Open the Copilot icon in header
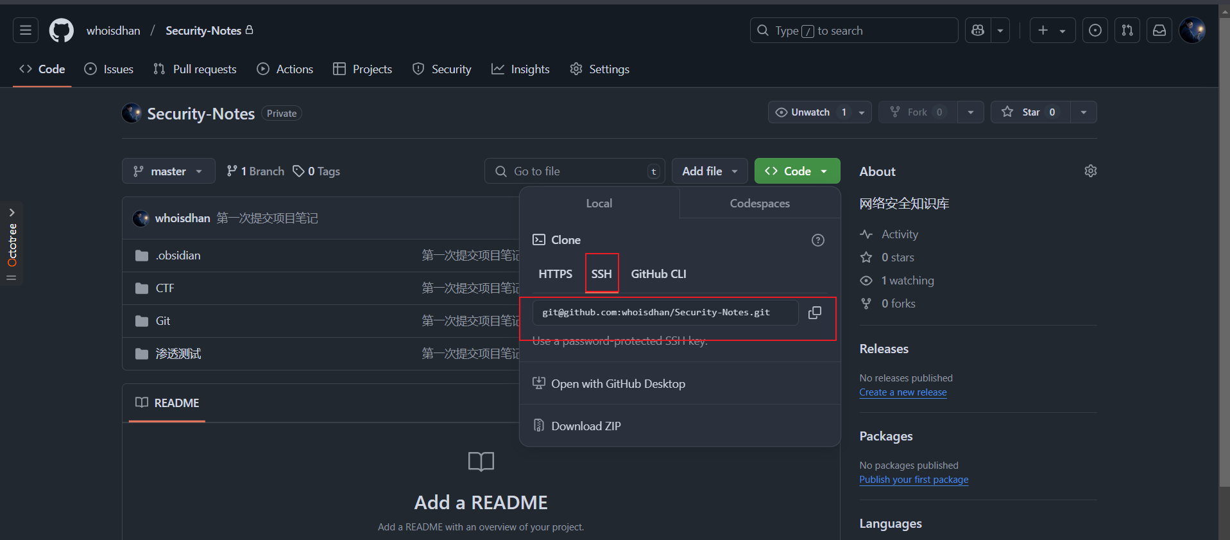Screen dimensions: 1230x540 click(x=978, y=30)
